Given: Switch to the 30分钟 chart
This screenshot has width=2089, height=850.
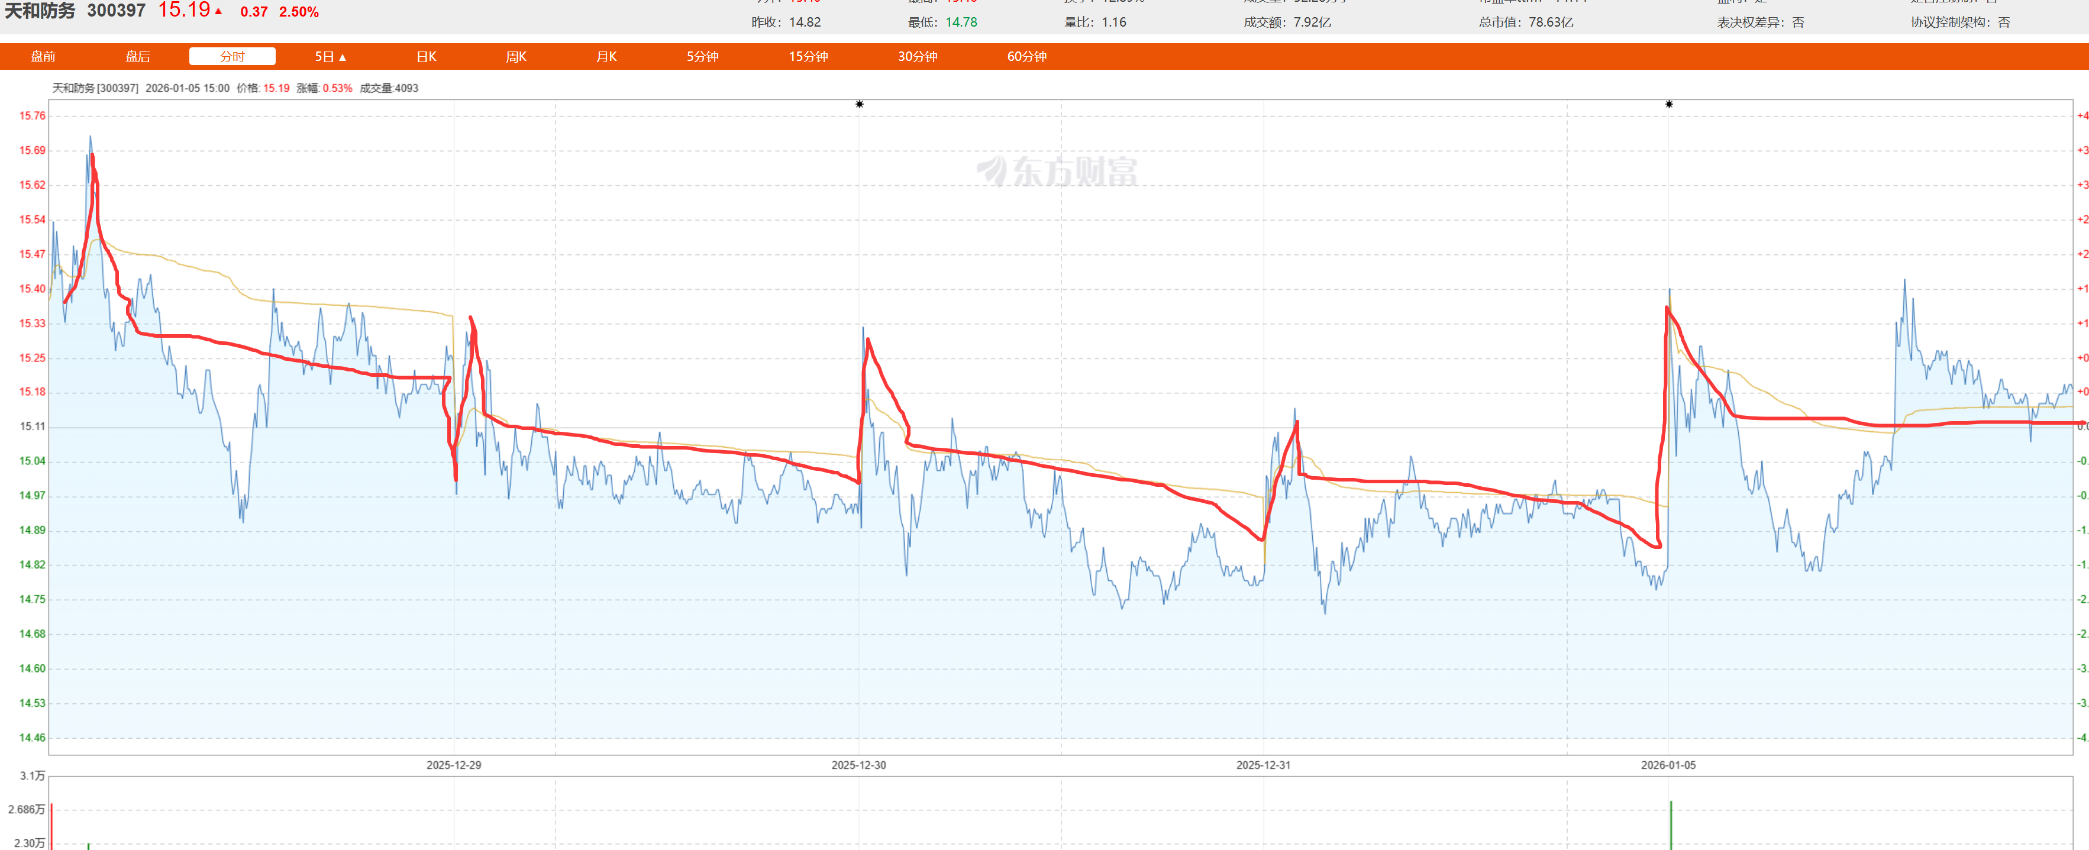Looking at the screenshot, I should (917, 56).
